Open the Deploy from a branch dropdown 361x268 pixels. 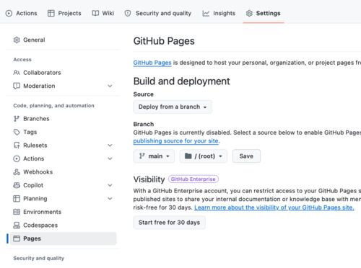pyautogui.click(x=173, y=107)
